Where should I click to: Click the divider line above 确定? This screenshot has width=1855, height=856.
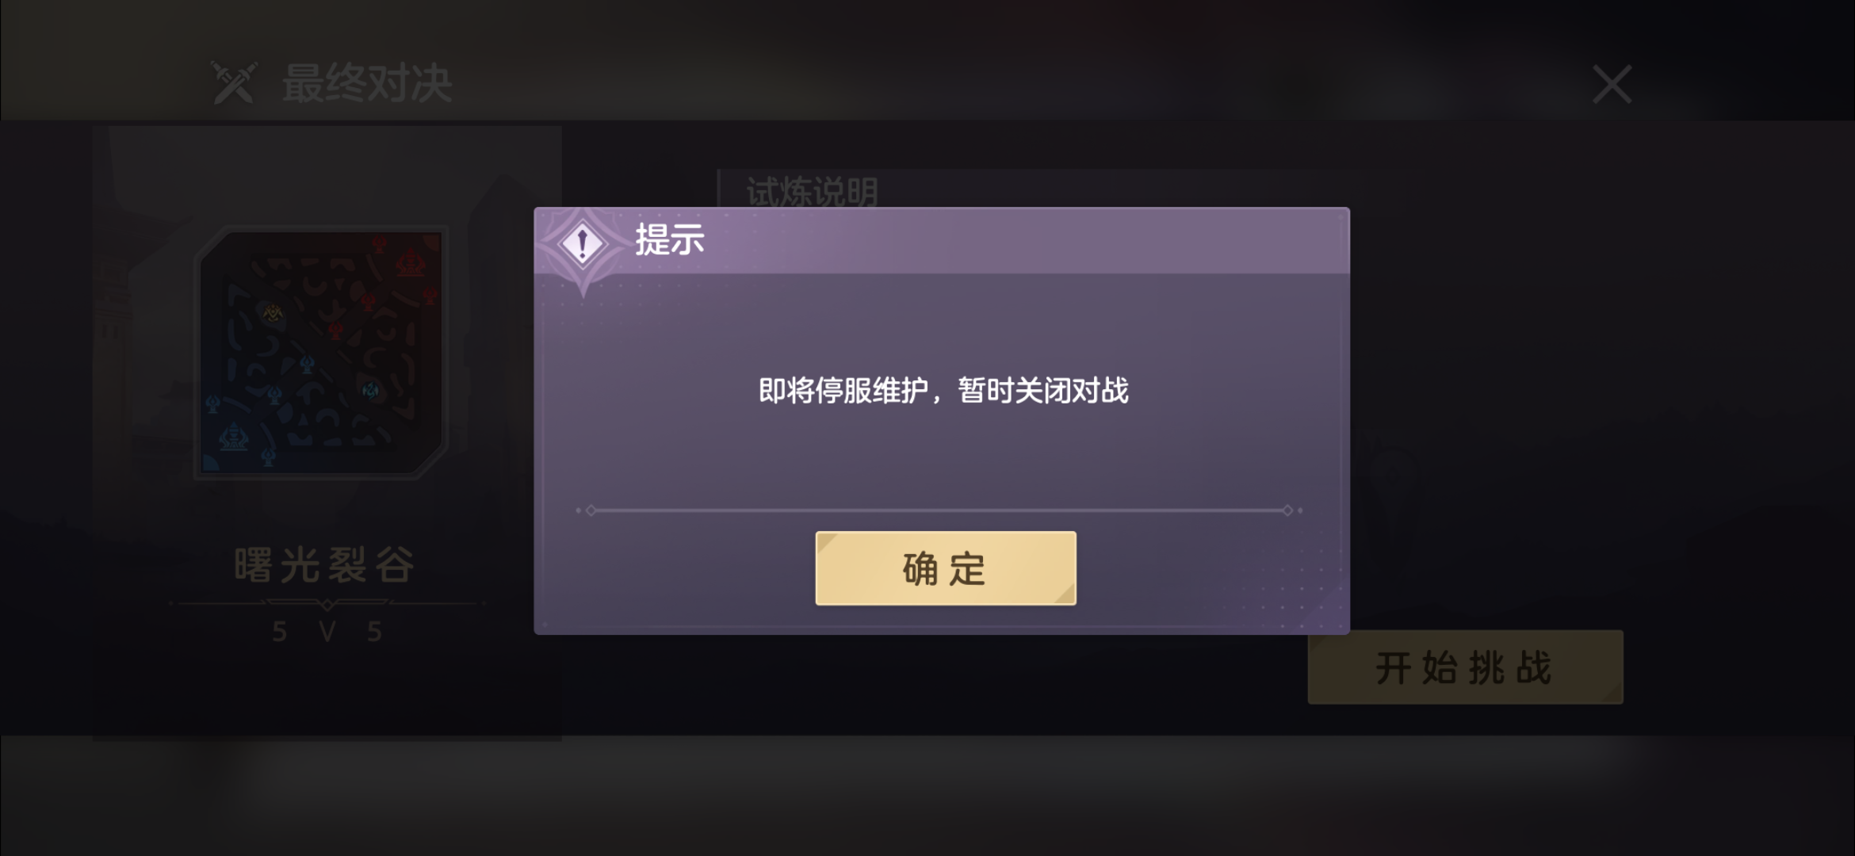[939, 510]
